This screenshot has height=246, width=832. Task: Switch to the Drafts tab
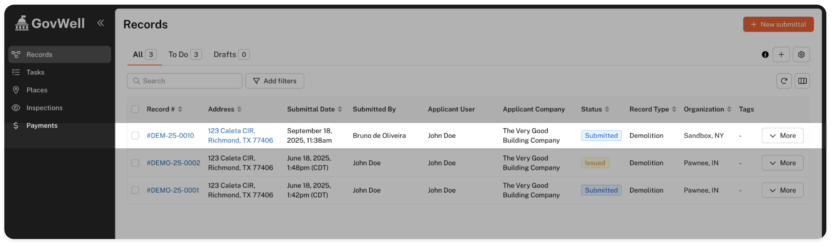(x=231, y=55)
